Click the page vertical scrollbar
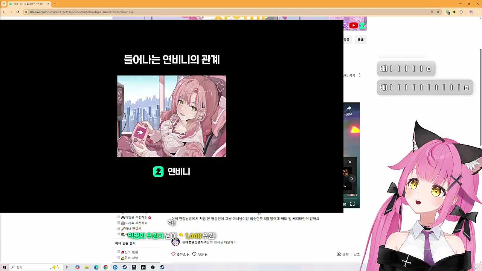482x271 pixels. coord(480,97)
